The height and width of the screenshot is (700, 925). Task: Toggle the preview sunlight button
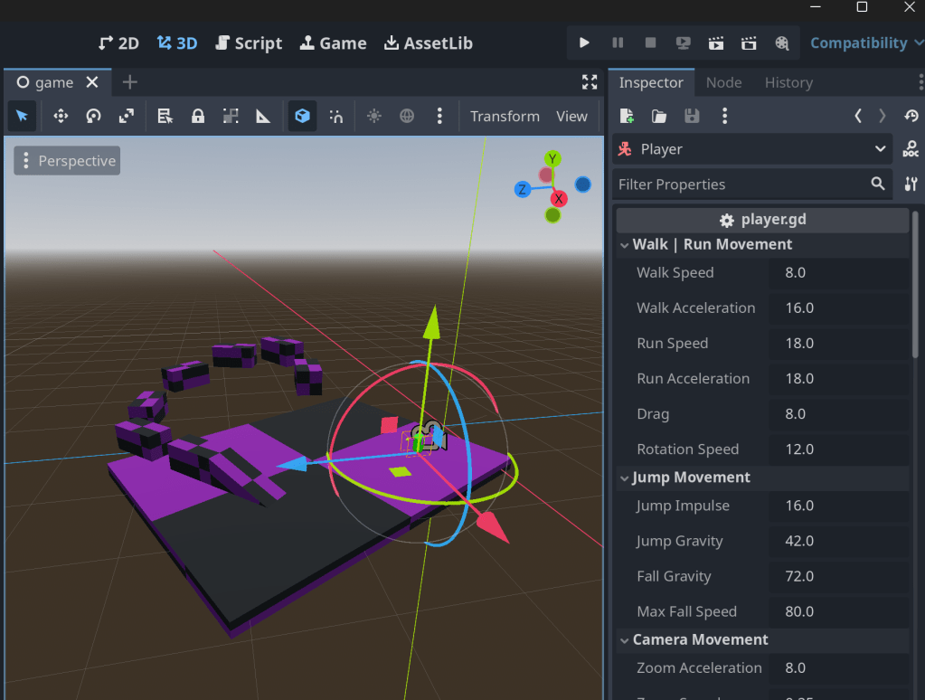[373, 116]
